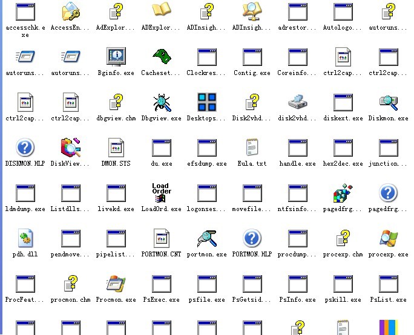Click the AccessEnum key folder icon
The height and width of the screenshot is (335, 414).
pos(70,12)
